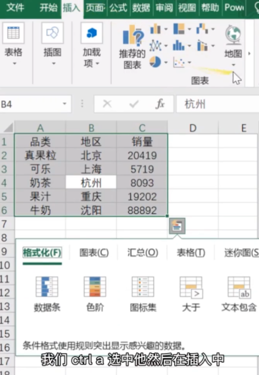Click the confirm checkmark in formula bar

tap(134, 104)
